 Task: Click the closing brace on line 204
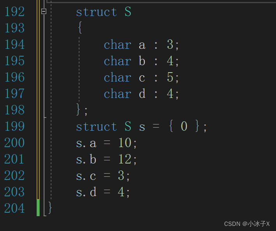click(50, 208)
